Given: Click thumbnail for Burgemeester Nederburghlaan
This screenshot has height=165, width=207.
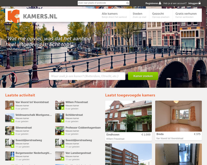Looking at the screenshot, I should pyautogui.click(x=10, y=156).
